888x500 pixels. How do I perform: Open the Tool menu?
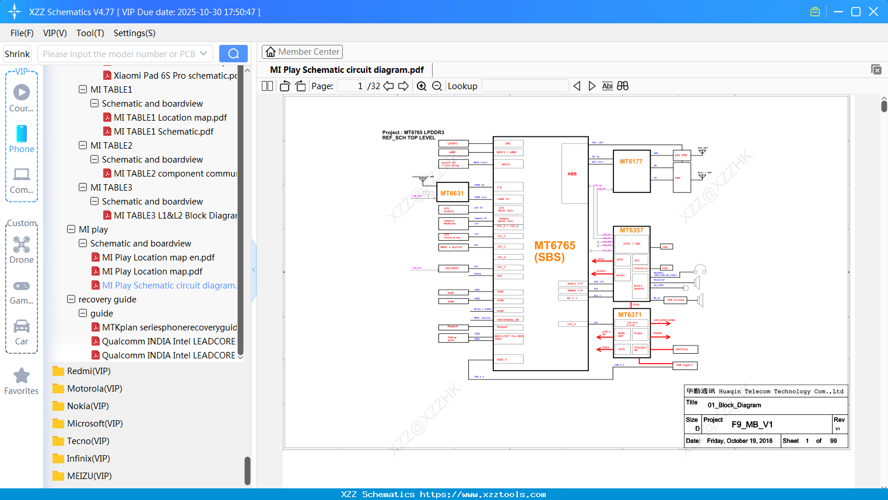[x=90, y=33]
